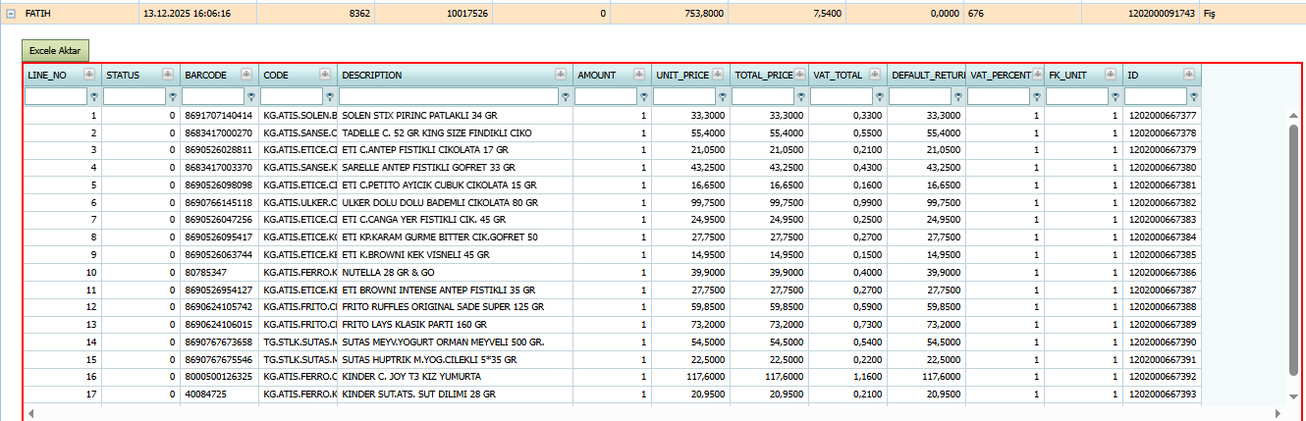Click the STATUS column filter funnel icon
Screen dimensions: 1306x421
pos(173,97)
